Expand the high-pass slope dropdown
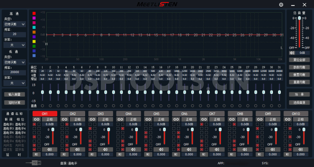 coord(15,45)
